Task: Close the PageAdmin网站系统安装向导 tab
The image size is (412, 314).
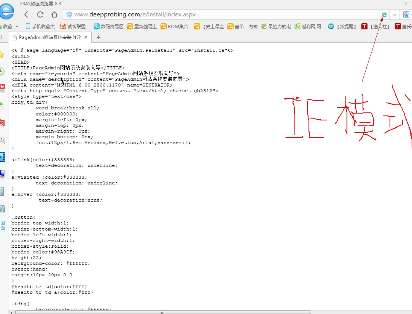Action: [x=86, y=37]
